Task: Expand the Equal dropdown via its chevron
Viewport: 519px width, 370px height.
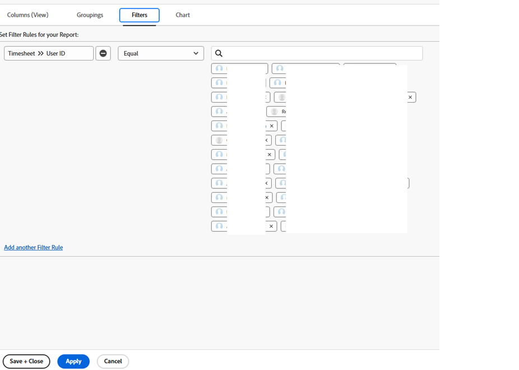Action: point(196,53)
